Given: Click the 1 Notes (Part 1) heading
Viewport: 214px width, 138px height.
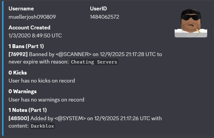Looking at the screenshot, I should click(x=28, y=110).
